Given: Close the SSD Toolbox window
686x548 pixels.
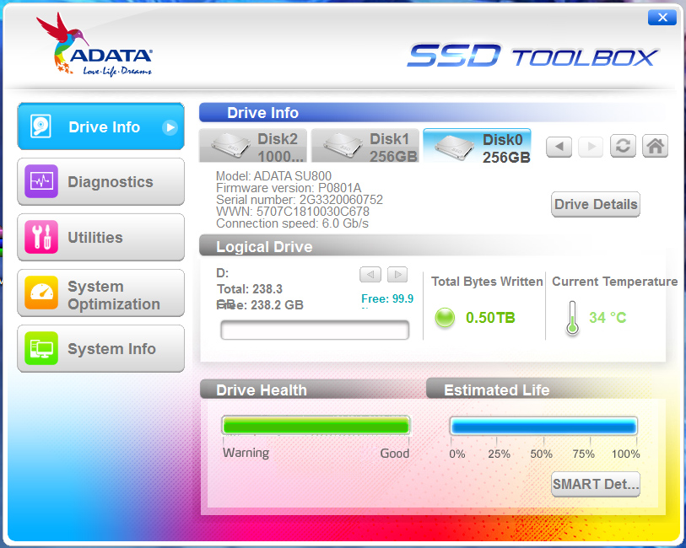Looking at the screenshot, I should [x=662, y=17].
